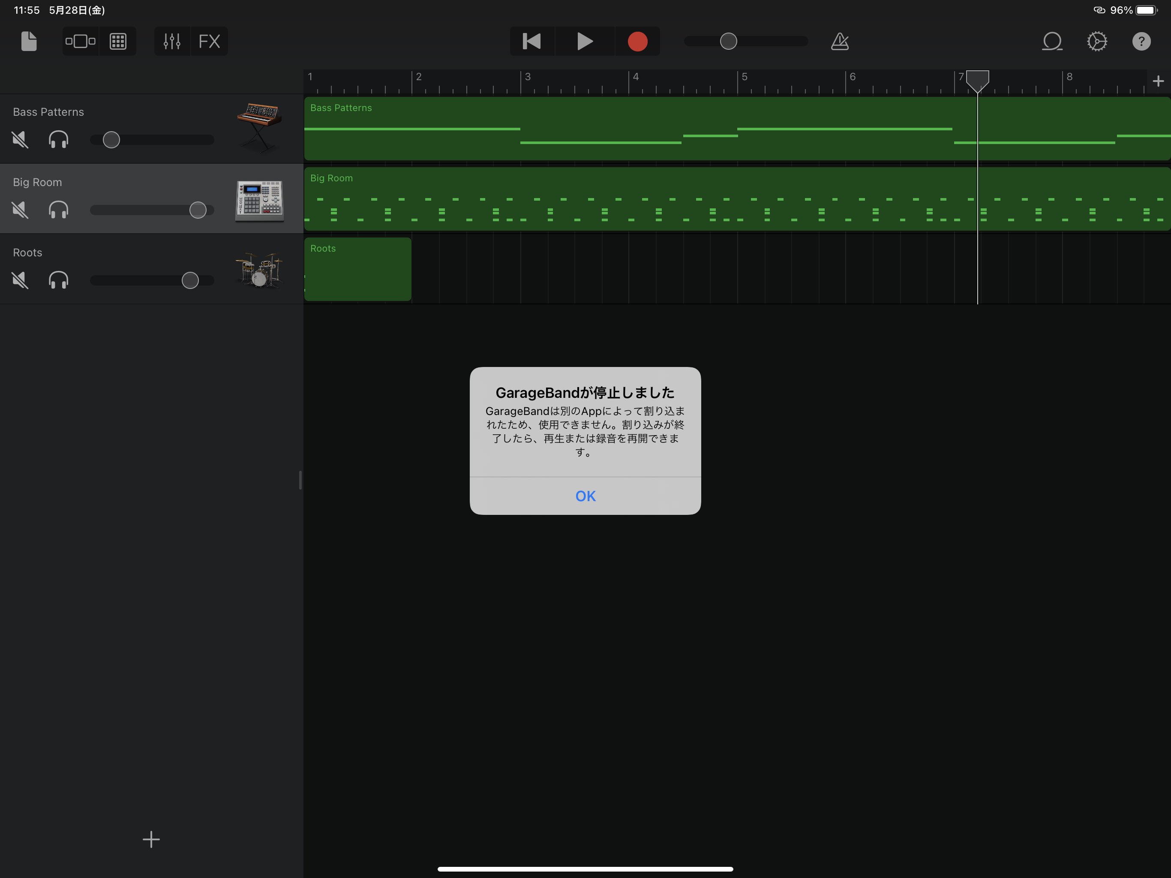Add a new track plus button

tap(151, 839)
